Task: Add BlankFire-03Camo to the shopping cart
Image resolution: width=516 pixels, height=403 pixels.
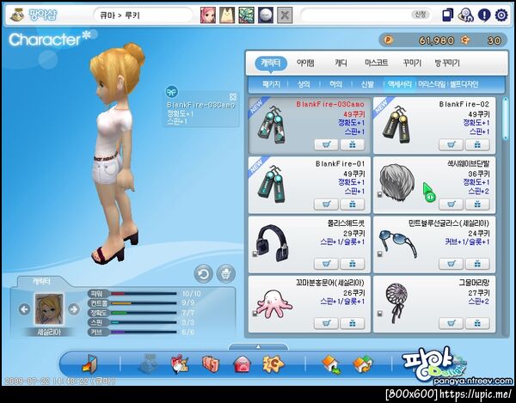Action: pyautogui.click(x=326, y=144)
